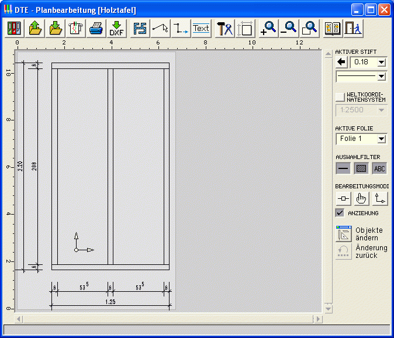Toggle the hatch area selection filter

(362, 169)
